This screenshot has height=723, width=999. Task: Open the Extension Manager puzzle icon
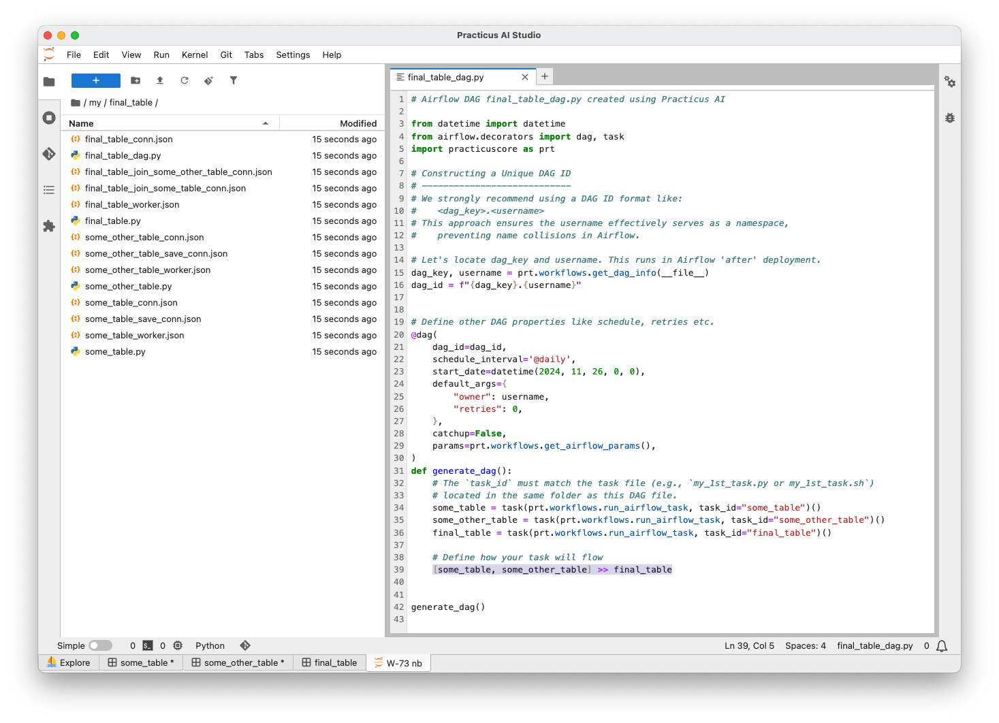click(49, 226)
